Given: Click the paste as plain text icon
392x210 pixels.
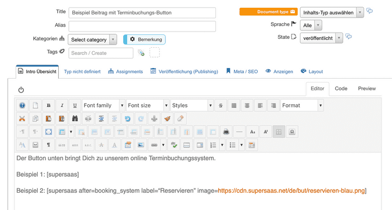Looking at the screenshot, I should click(x=62, y=119).
